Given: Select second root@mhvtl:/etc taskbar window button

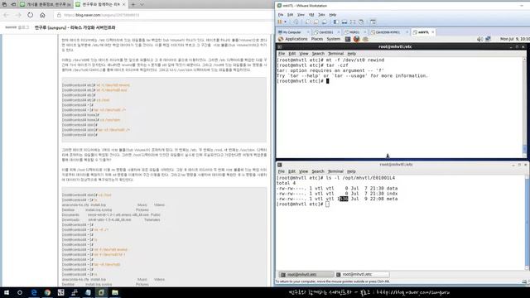Looking at the screenshot, I should (362, 274).
